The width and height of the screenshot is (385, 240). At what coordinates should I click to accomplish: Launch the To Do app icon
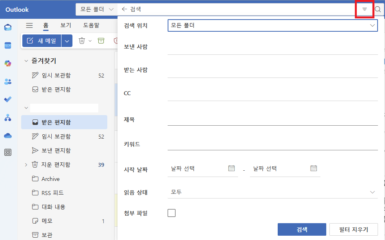pyautogui.click(x=8, y=99)
